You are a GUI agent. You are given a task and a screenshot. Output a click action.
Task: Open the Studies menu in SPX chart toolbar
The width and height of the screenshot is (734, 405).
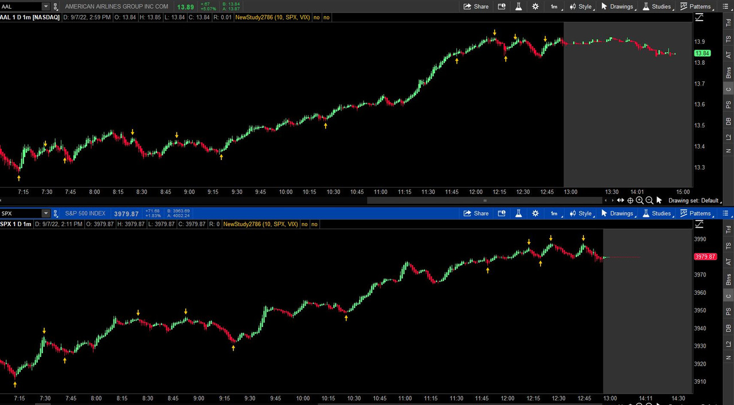(x=657, y=213)
